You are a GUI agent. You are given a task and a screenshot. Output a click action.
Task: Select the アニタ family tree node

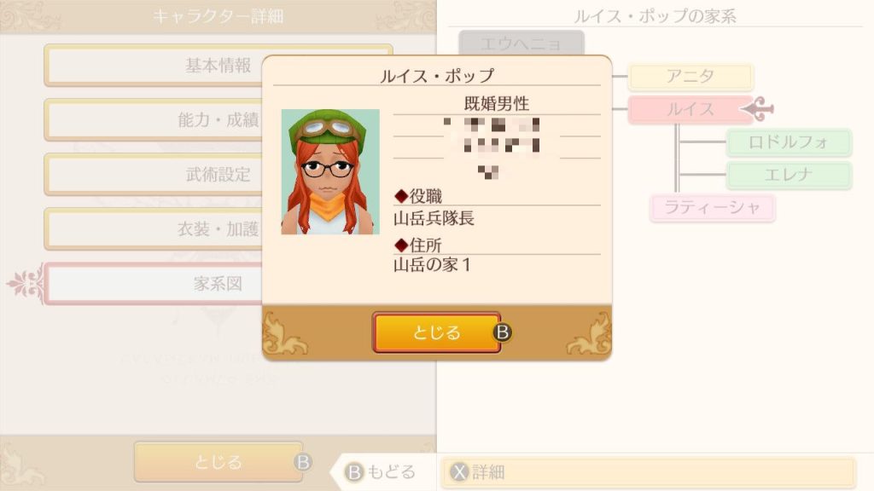point(690,76)
